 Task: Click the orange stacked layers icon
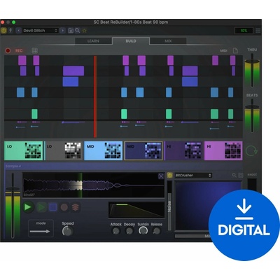[x=75, y=207]
